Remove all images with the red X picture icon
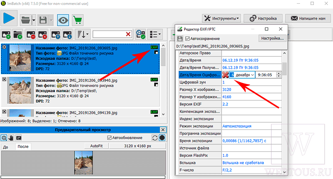 coord(42,34)
